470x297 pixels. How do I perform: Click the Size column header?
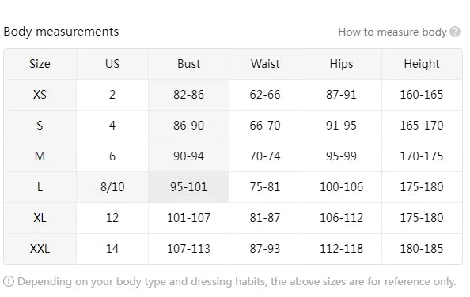click(40, 64)
